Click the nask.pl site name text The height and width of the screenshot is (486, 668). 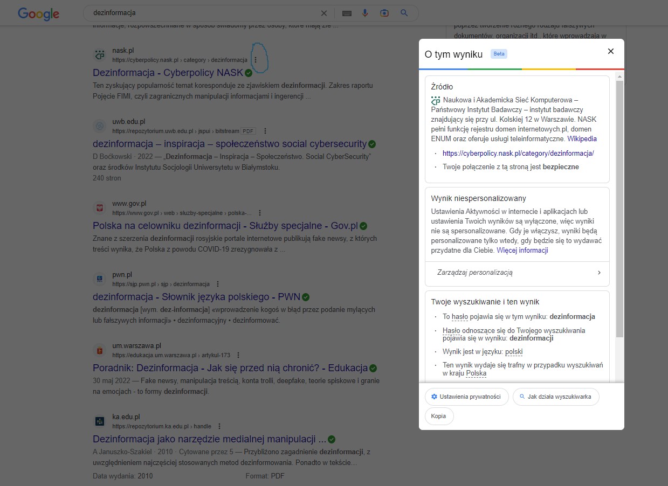[123, 51]
